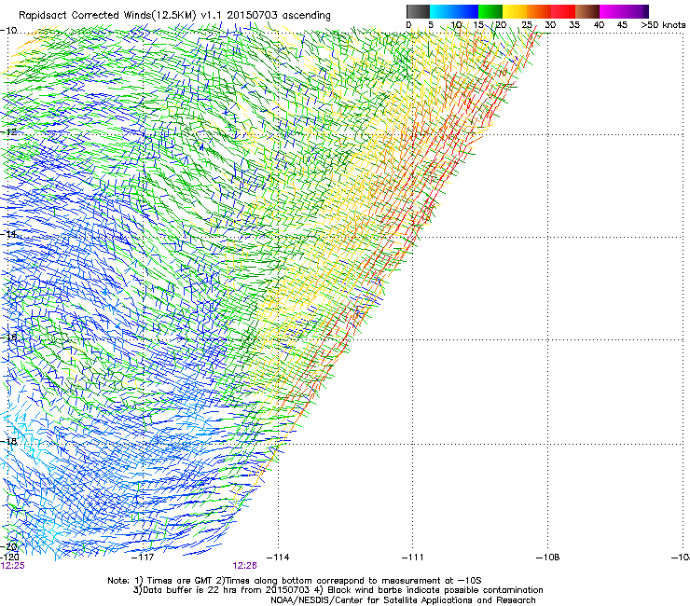Screen dimensions: 690x606
Task: Click the '25' label under the color bar
Action: coord(527,25)
